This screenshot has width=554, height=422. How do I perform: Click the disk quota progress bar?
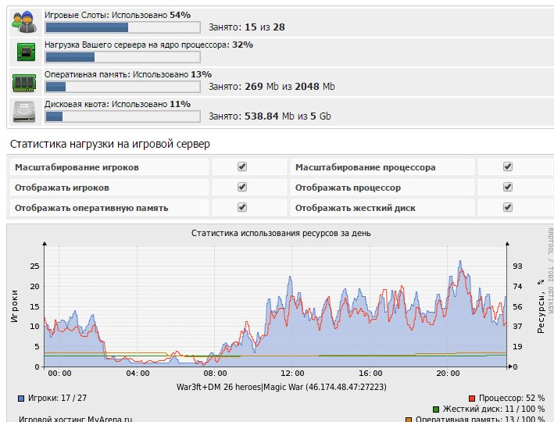122,116
